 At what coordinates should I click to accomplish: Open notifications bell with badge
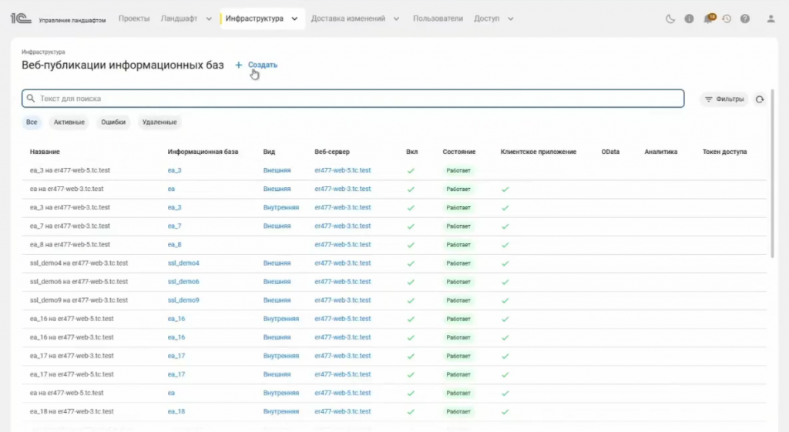click(708, 18)
